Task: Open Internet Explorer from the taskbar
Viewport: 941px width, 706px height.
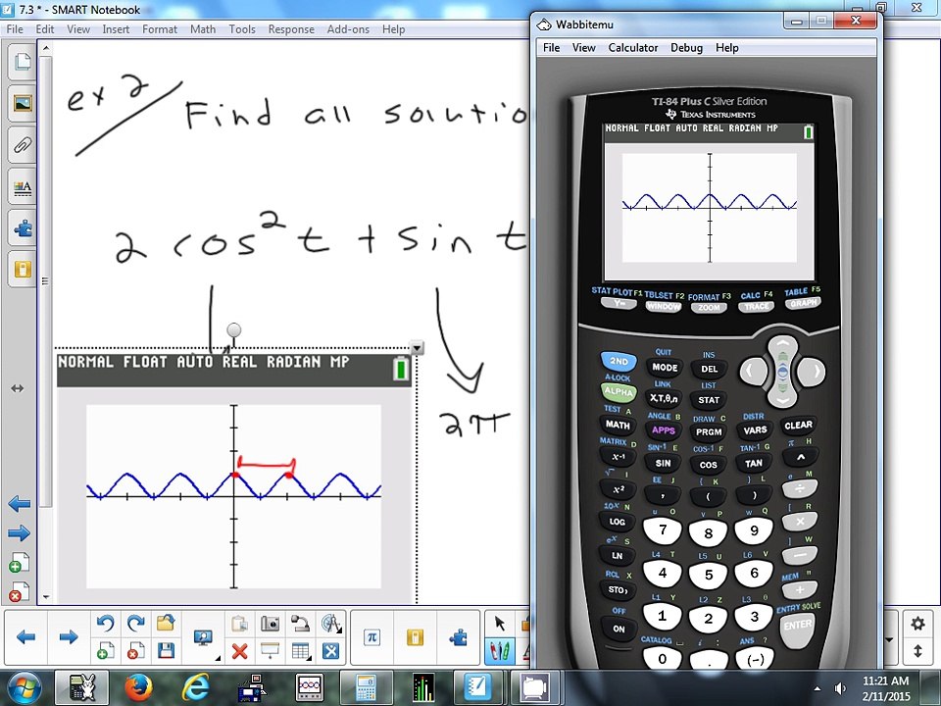Action: 196,688
